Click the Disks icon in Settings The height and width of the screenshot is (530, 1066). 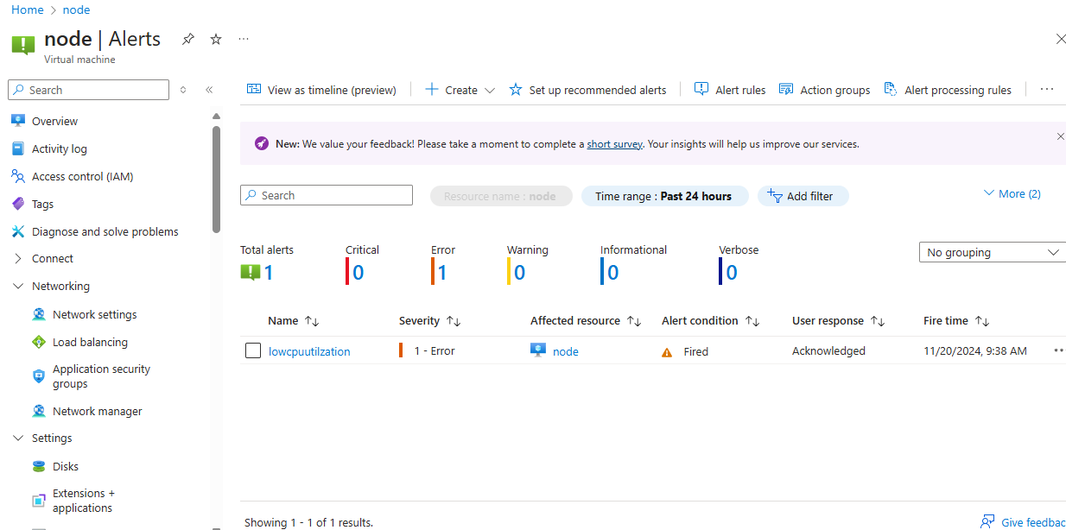[x=39, y=466]
